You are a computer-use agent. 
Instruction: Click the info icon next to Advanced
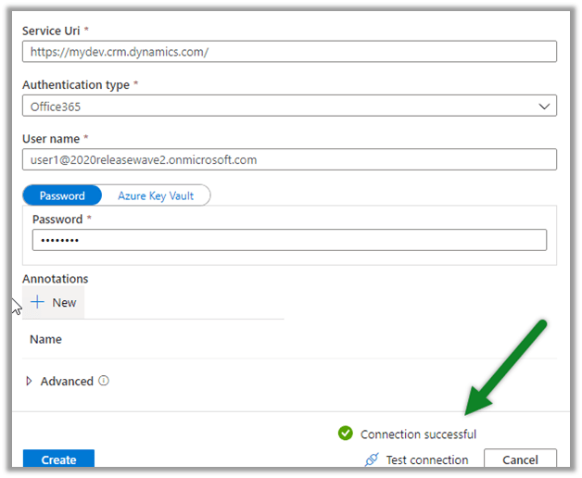click(104, 381)
